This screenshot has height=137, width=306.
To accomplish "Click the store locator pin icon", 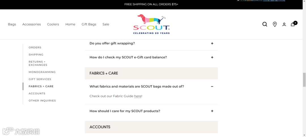I will [x=275, y=24].
